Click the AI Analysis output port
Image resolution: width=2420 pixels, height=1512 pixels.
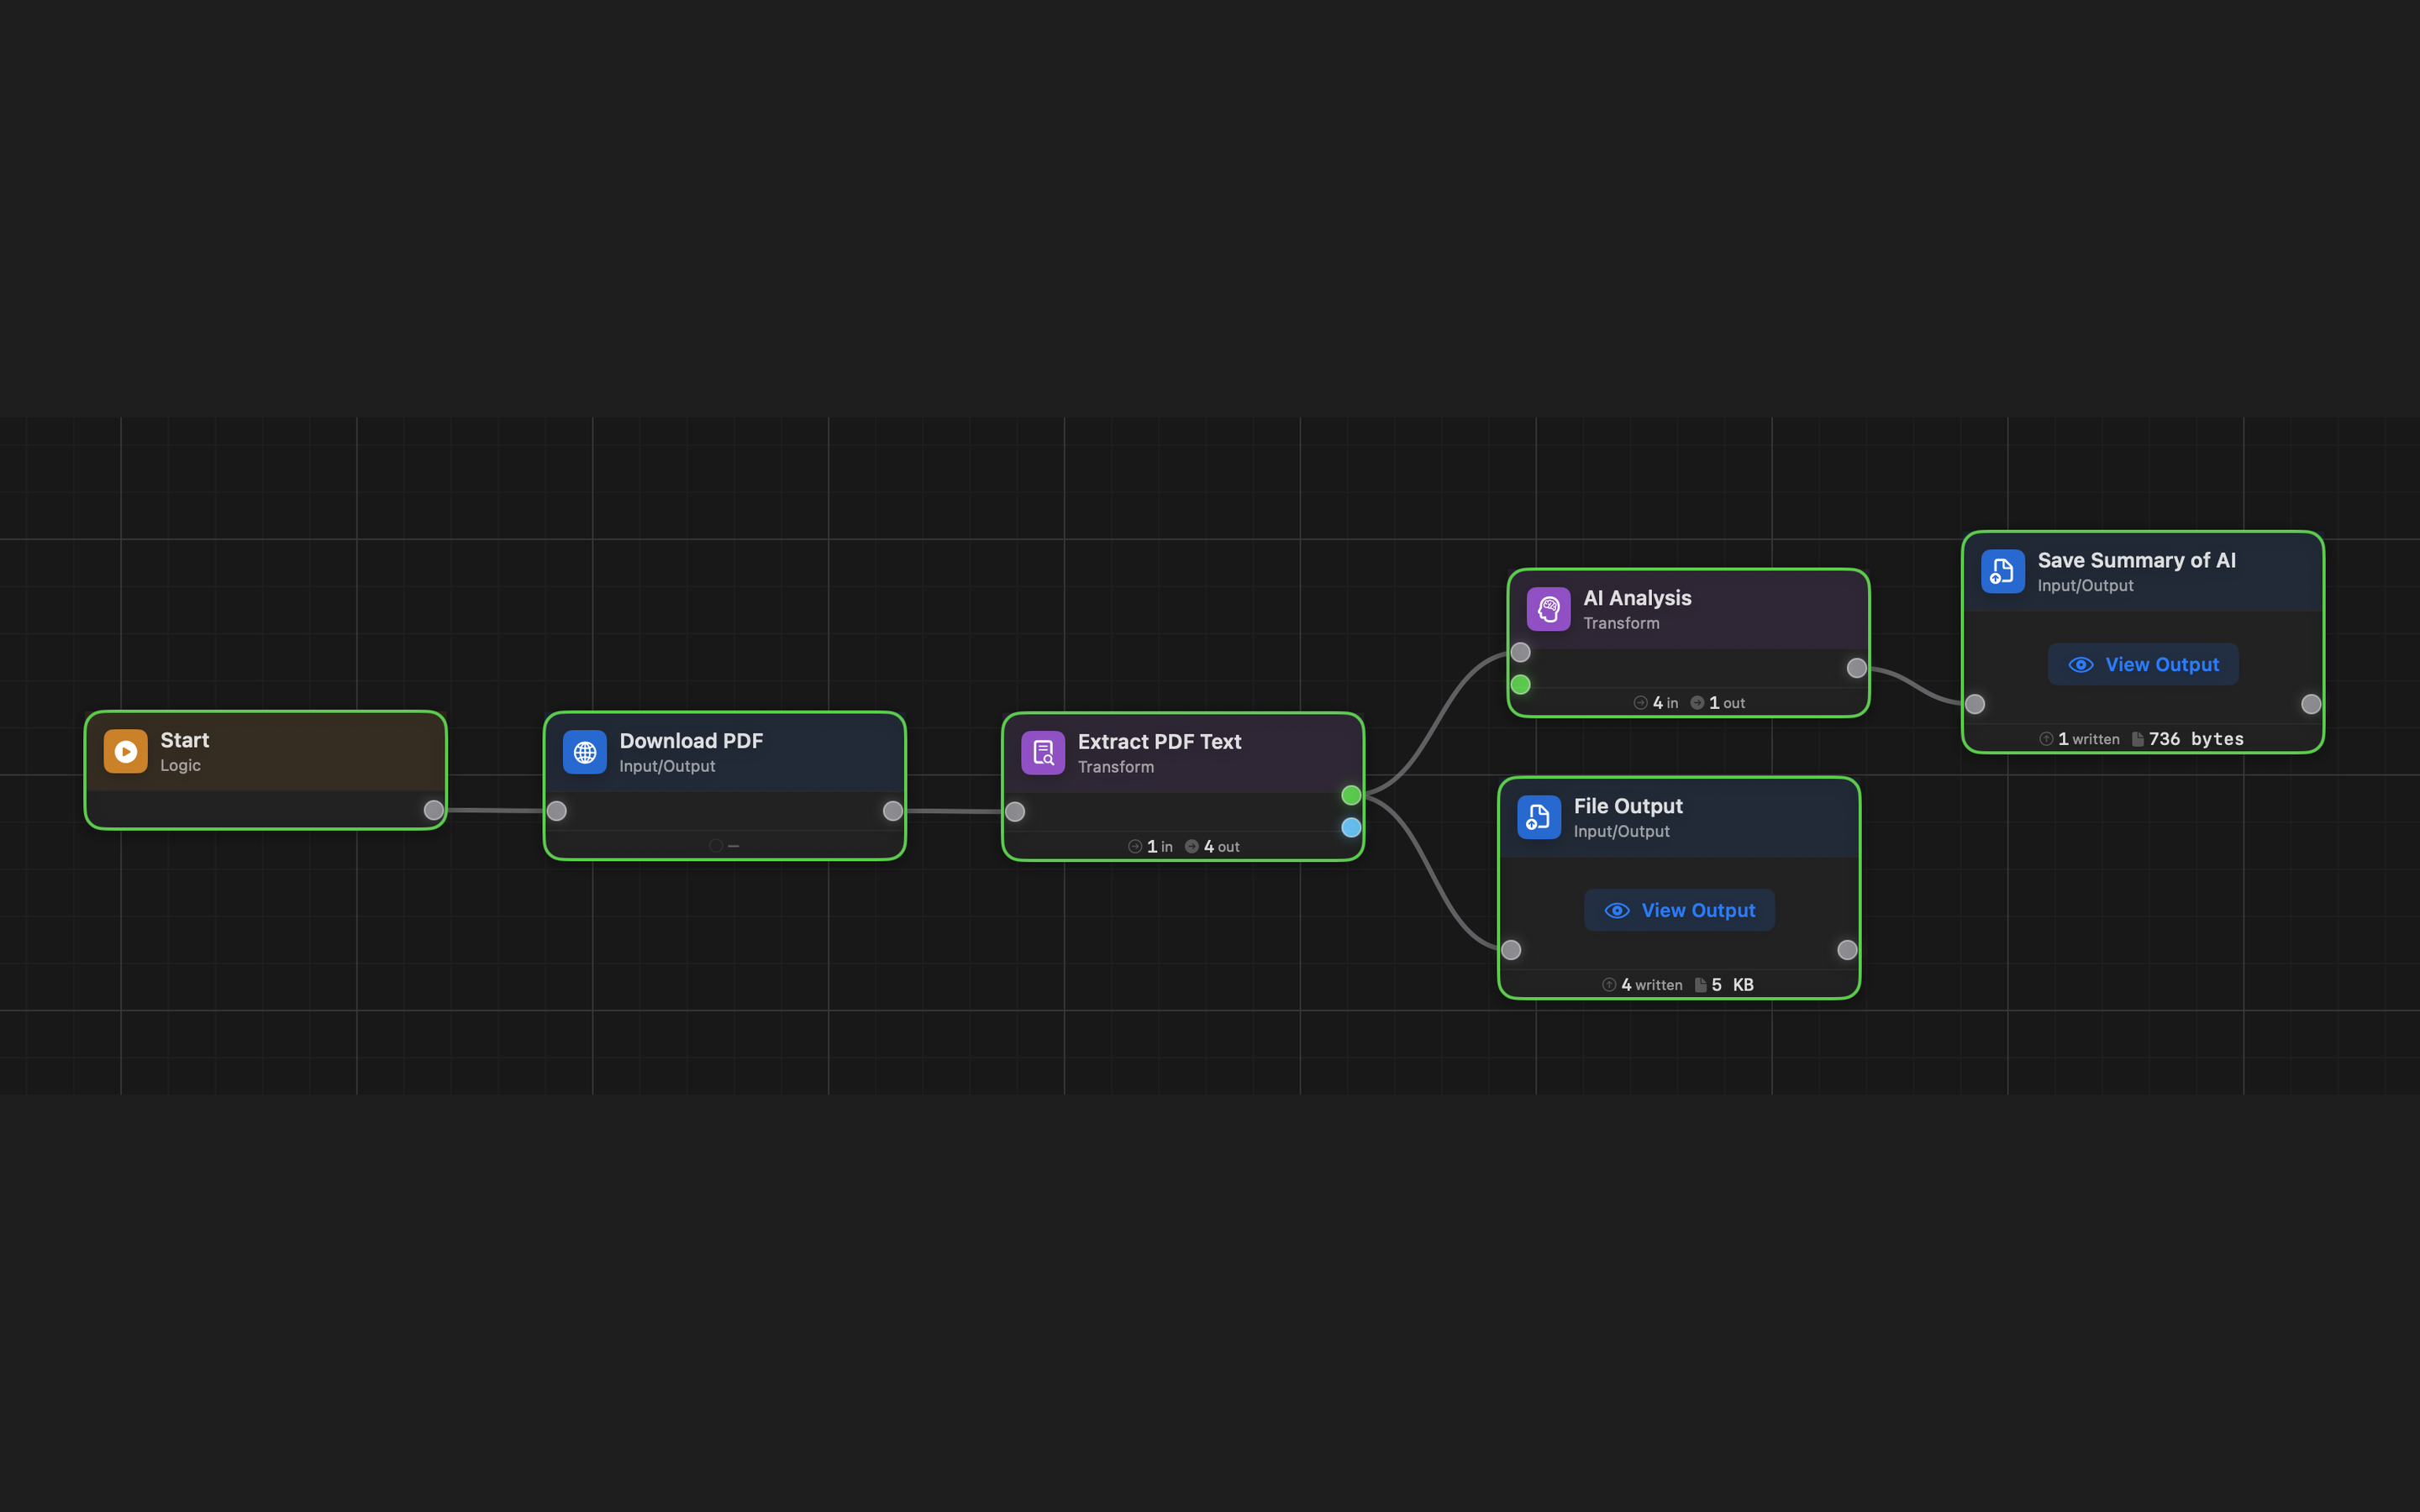[1856, 668]
